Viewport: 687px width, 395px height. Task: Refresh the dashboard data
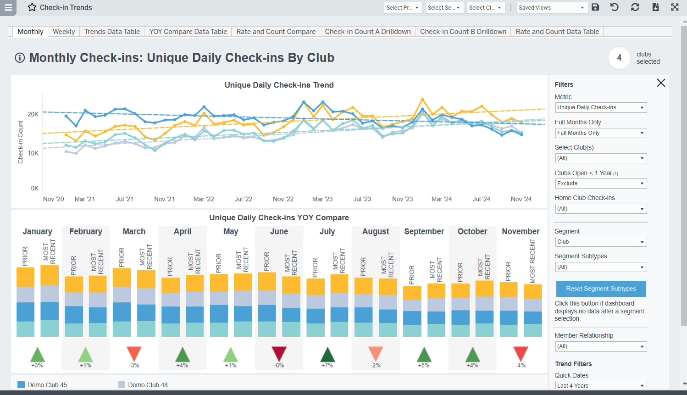tap(635, 7)
